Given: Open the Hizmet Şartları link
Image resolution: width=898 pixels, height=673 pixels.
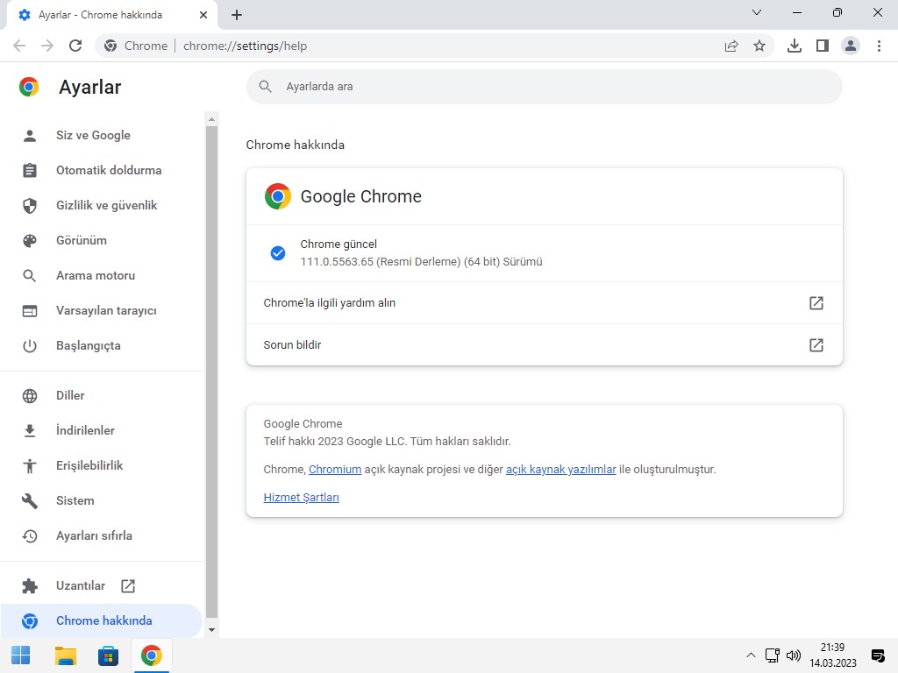Looking at the screenshot, I should (302, 498).
